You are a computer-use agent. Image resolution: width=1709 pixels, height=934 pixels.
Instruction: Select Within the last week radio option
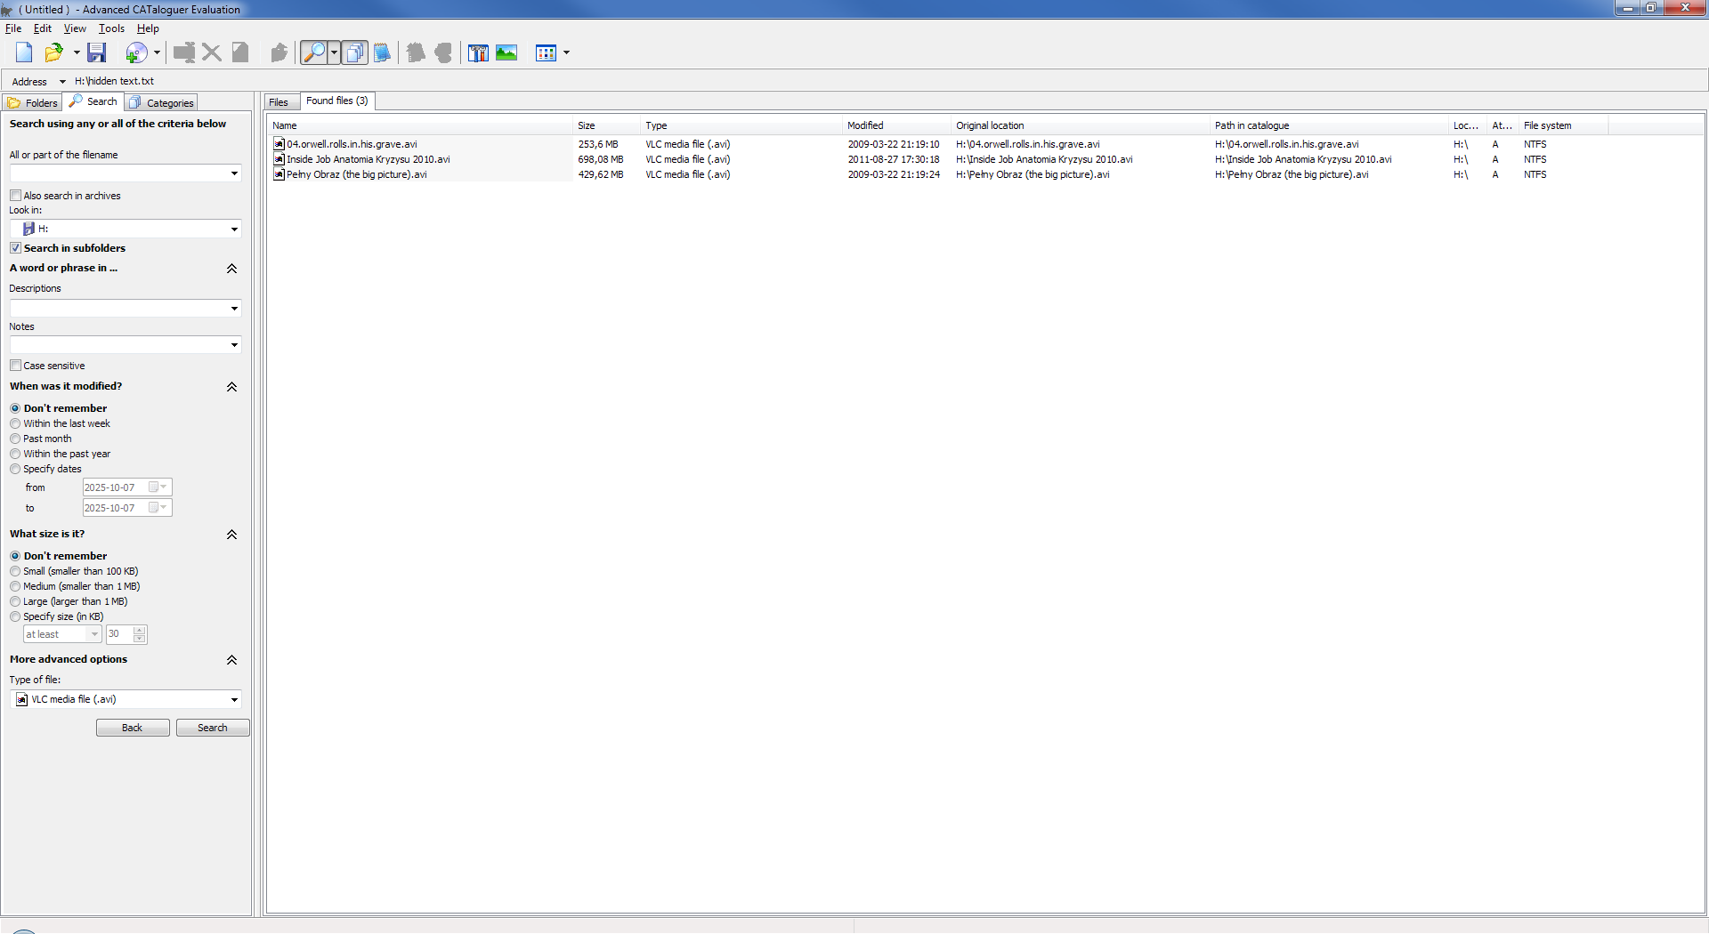coord(15,424)
